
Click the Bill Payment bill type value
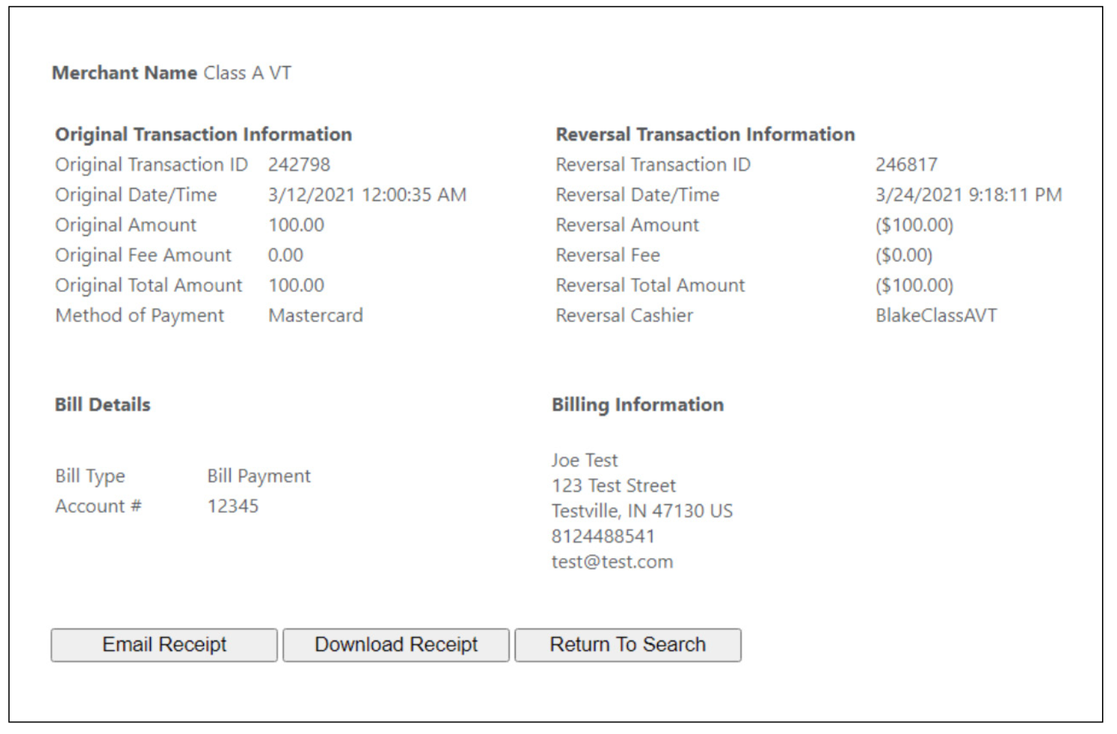pos(258,476)
